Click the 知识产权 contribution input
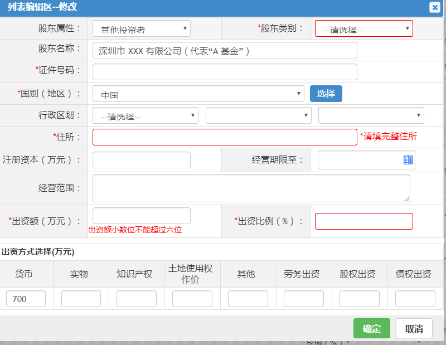The width and height of the screenshot is (446, 345). tap(137, 299)
